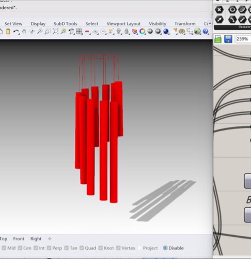
Task: Select the Pan hand tool
Action: pyautogui.click(x=24, y=32)
